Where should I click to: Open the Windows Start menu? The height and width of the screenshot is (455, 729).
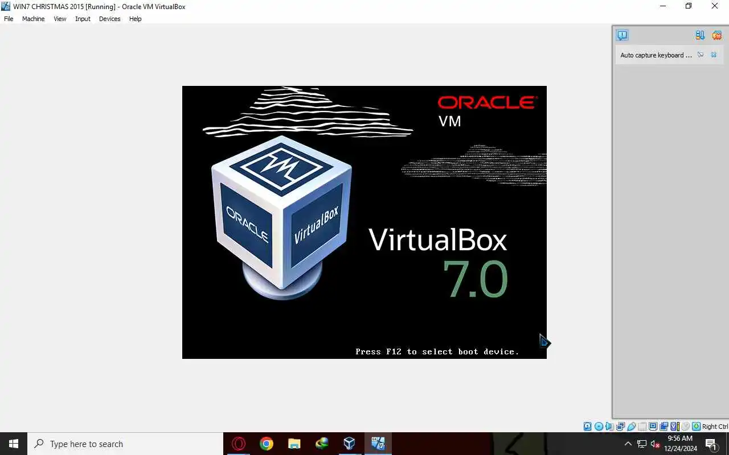tap(14, 444)
